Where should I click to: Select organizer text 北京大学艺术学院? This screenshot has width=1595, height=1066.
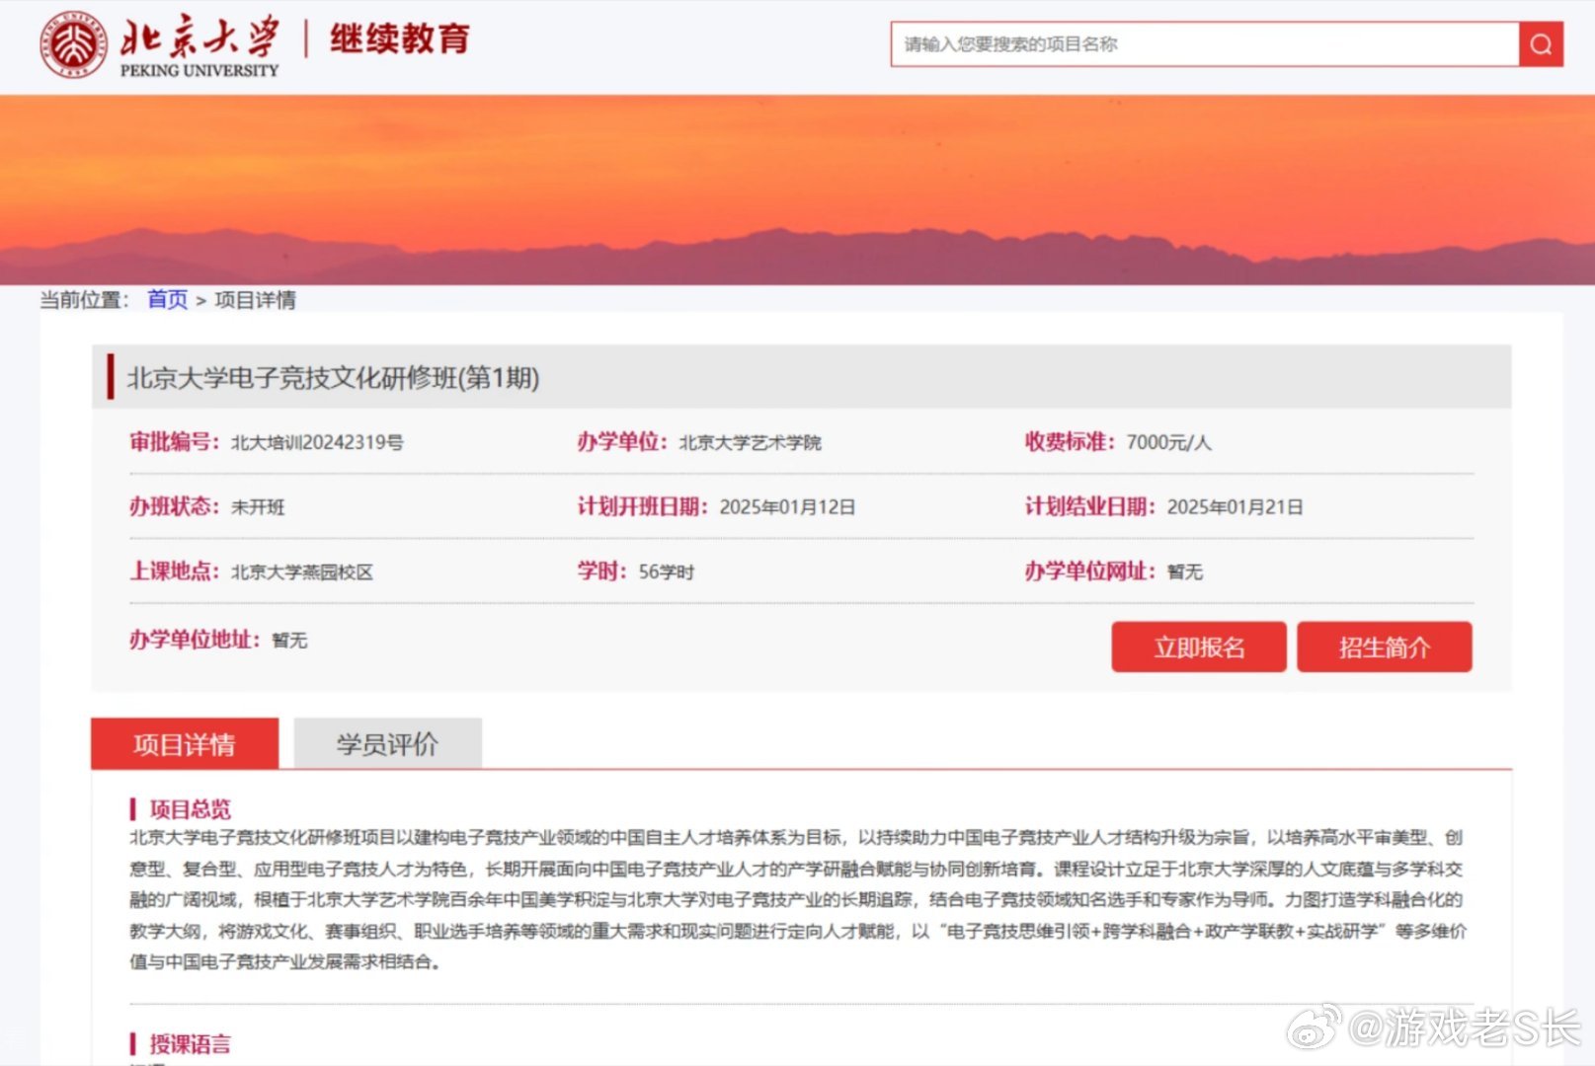[x=751, y=442]
